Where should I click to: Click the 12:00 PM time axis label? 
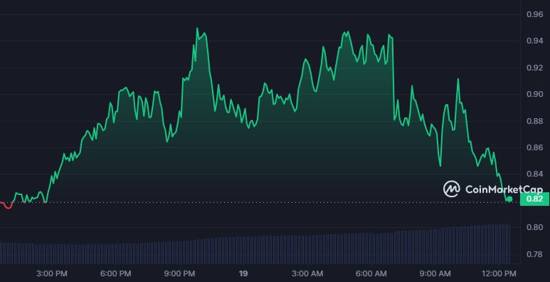click(x=499, y=273)
